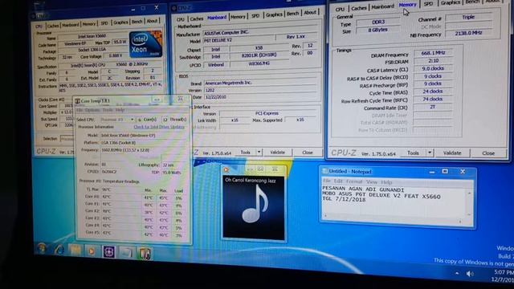Screen dimensions: 514x289
Task: Open Notepad File menu
Action: tap(327, 181)
